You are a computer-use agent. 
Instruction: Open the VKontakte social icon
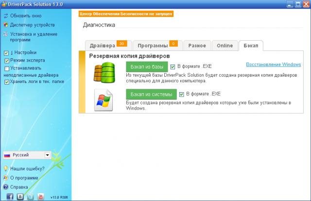click(19, 197)
